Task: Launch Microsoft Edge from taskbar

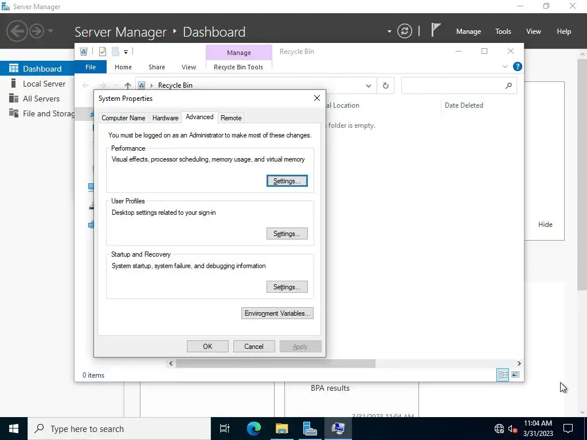Action: point(253,429)
